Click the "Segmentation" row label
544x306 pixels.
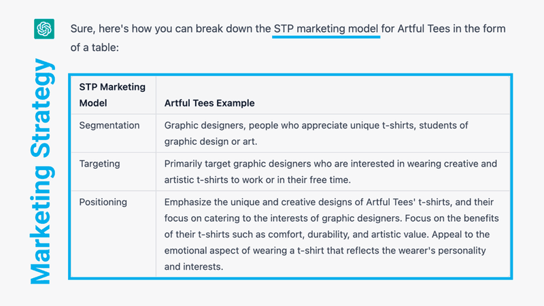[109, 126]
